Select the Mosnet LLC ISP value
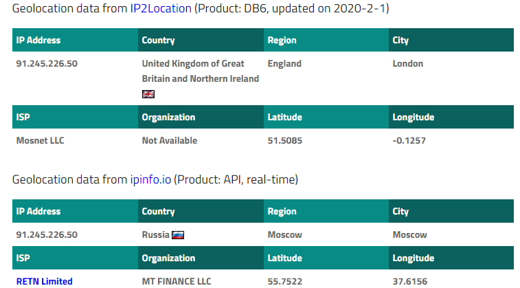 point(41,140)
